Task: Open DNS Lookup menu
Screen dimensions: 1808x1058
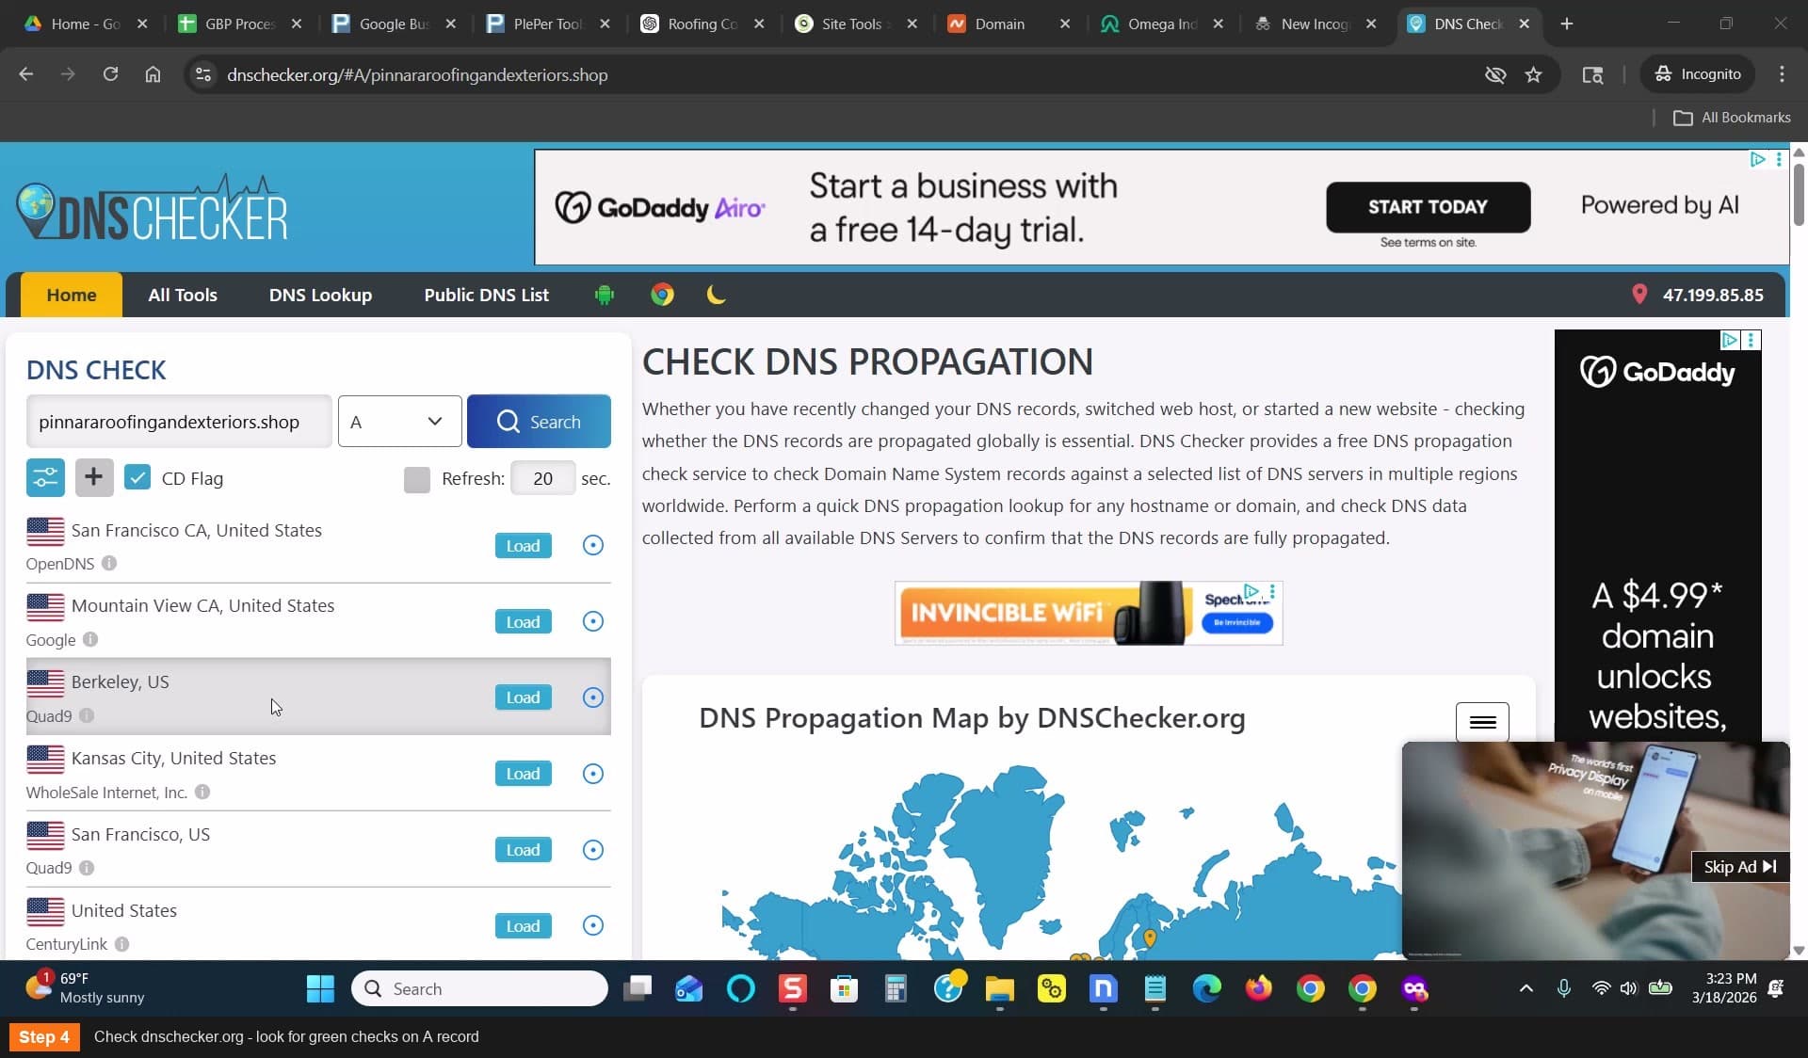Action: (320, 295)
